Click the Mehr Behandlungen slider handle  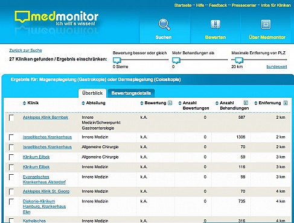(x=176, y=60)
